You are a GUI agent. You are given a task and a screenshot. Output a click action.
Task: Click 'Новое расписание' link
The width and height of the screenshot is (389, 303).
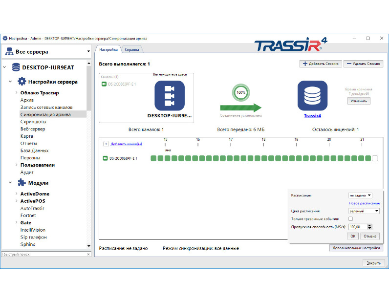point(364,203)
